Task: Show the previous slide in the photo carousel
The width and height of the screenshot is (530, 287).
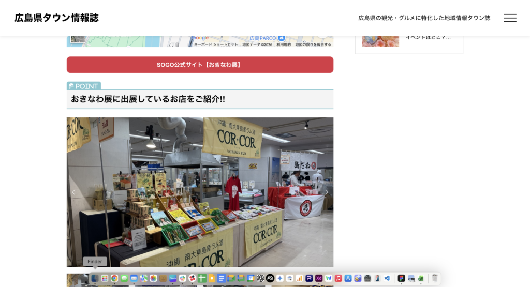Action: point(73,192)
